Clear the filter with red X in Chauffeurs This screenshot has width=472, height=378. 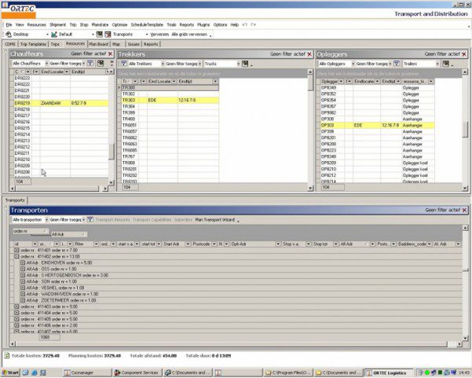pyautogui.click(x=111, y=54)
